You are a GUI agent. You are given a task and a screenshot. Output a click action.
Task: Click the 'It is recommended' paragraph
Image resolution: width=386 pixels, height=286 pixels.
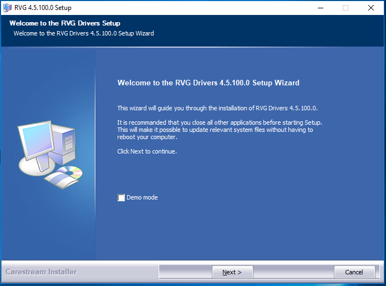tap(219, 130)
